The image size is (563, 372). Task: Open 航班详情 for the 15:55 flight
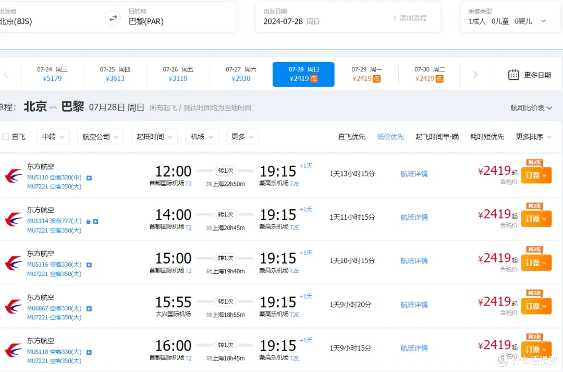[x=414, y=305]
